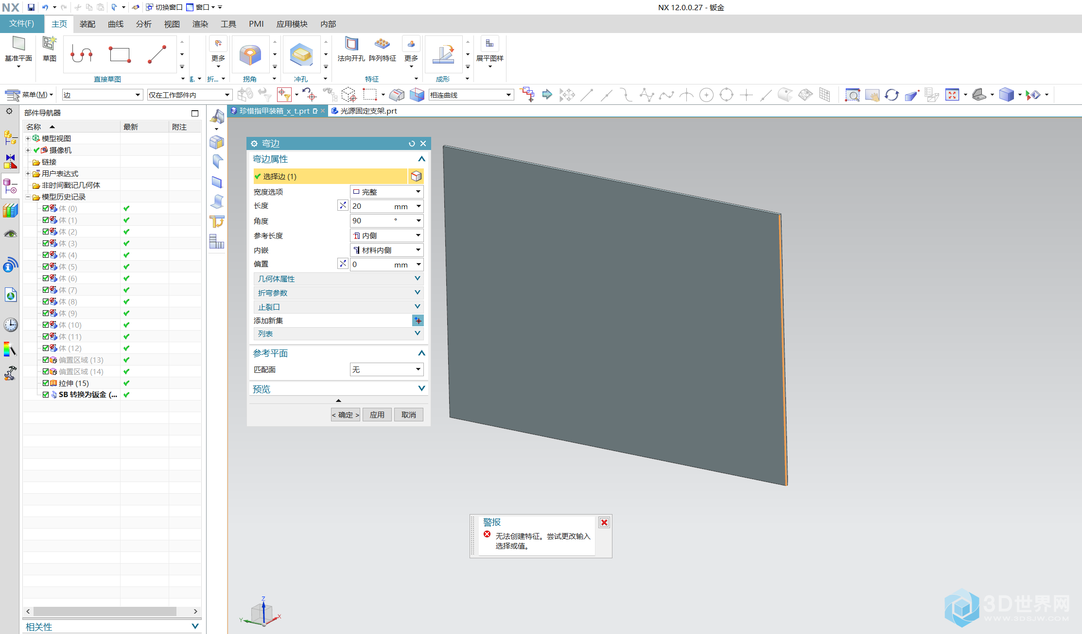Open the 参考长度 dropdown showing 内侧

386,235
